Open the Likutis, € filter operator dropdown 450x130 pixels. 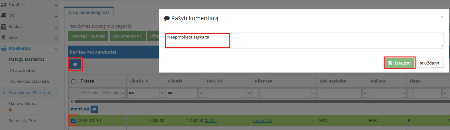click(x=131, y=93)
